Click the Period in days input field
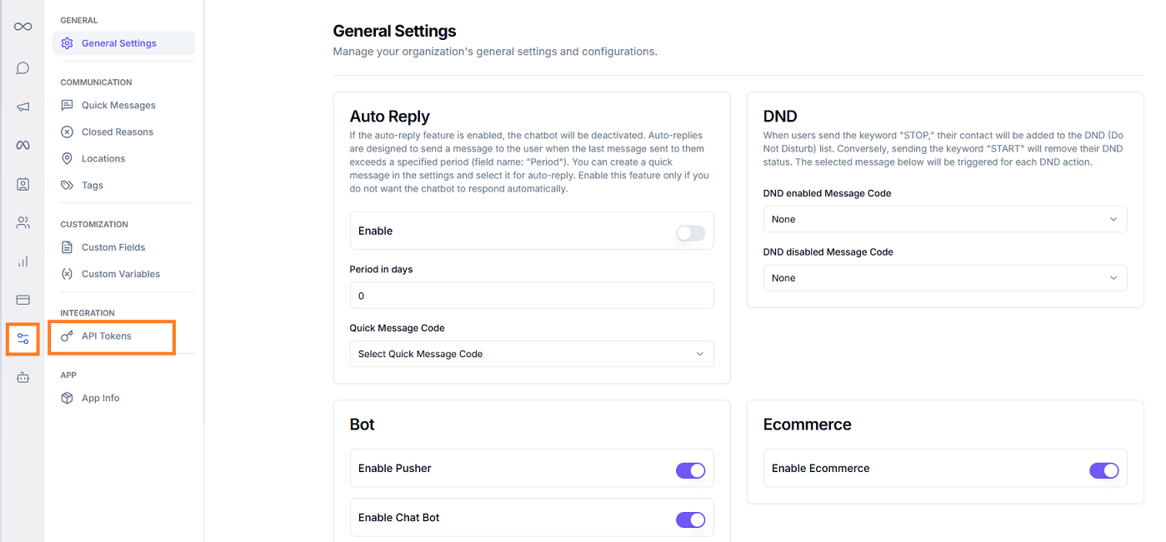Viewport: 1166px width, 542px height. [531, 296]
